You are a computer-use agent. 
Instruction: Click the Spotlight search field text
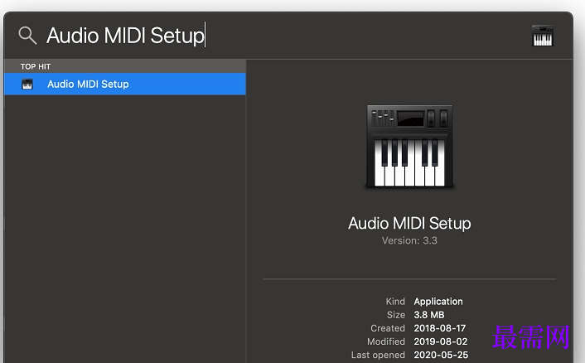tap(126, 36)
